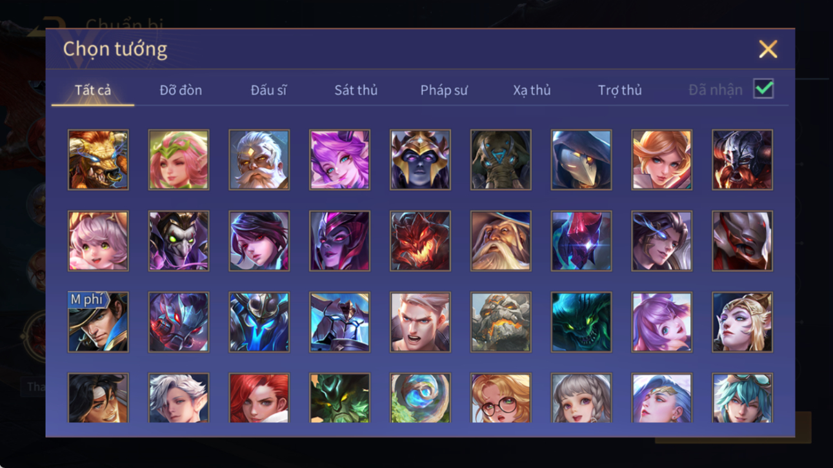Switch to the 'Trợ thủ' tab
833x468 pixels.
619,90
